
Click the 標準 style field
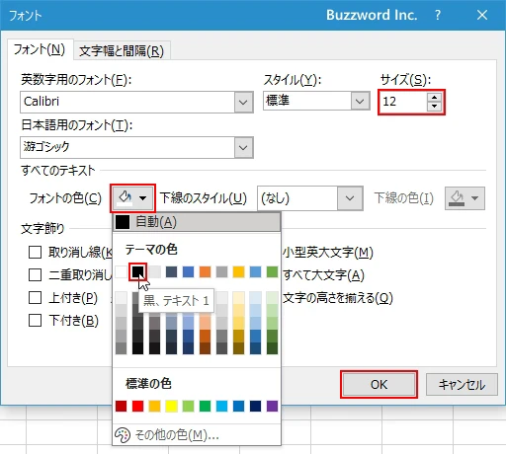coord(307,101)
